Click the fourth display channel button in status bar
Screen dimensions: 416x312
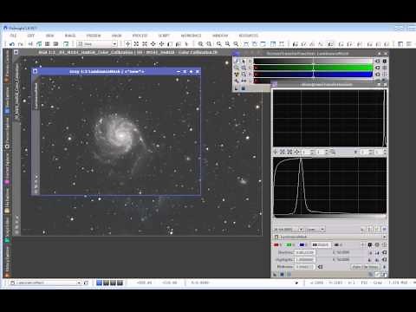120,283
